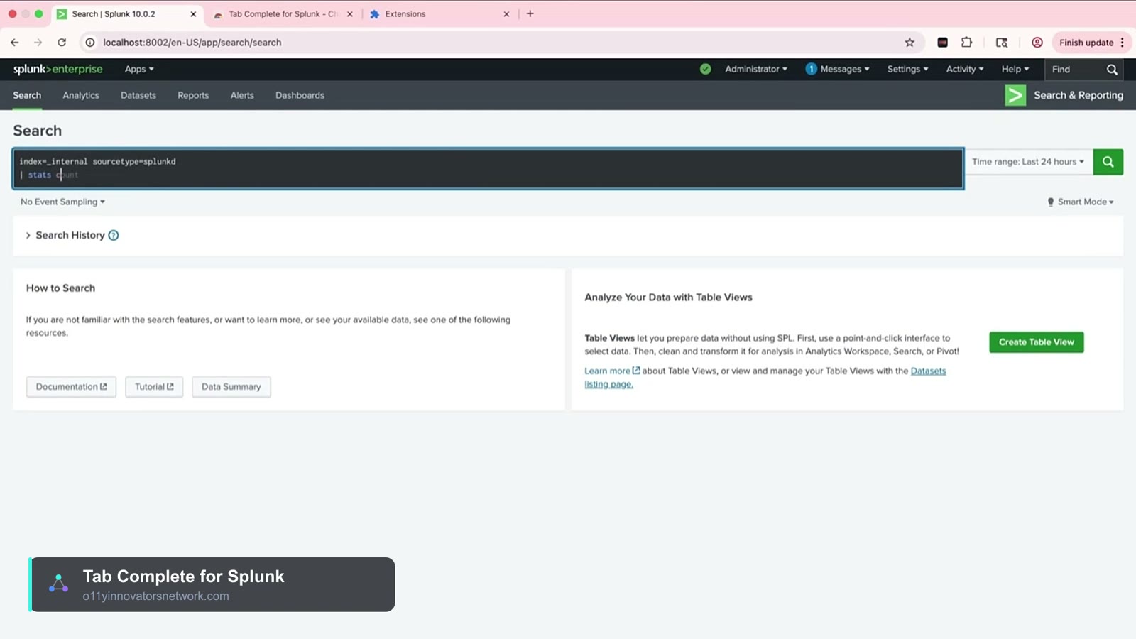Open Chrome extensions puzzle icon
The image size is (1136, 639).
[x=966, y=43]
